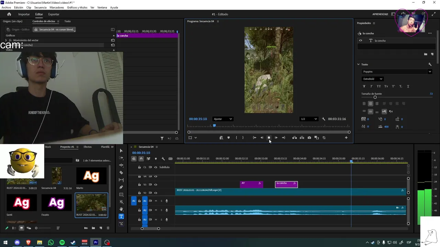Viewport: 440px width, 247px height.
Task: Open the Propiedades panel menu
Action: pyautogui.click(x=374, y=23)
